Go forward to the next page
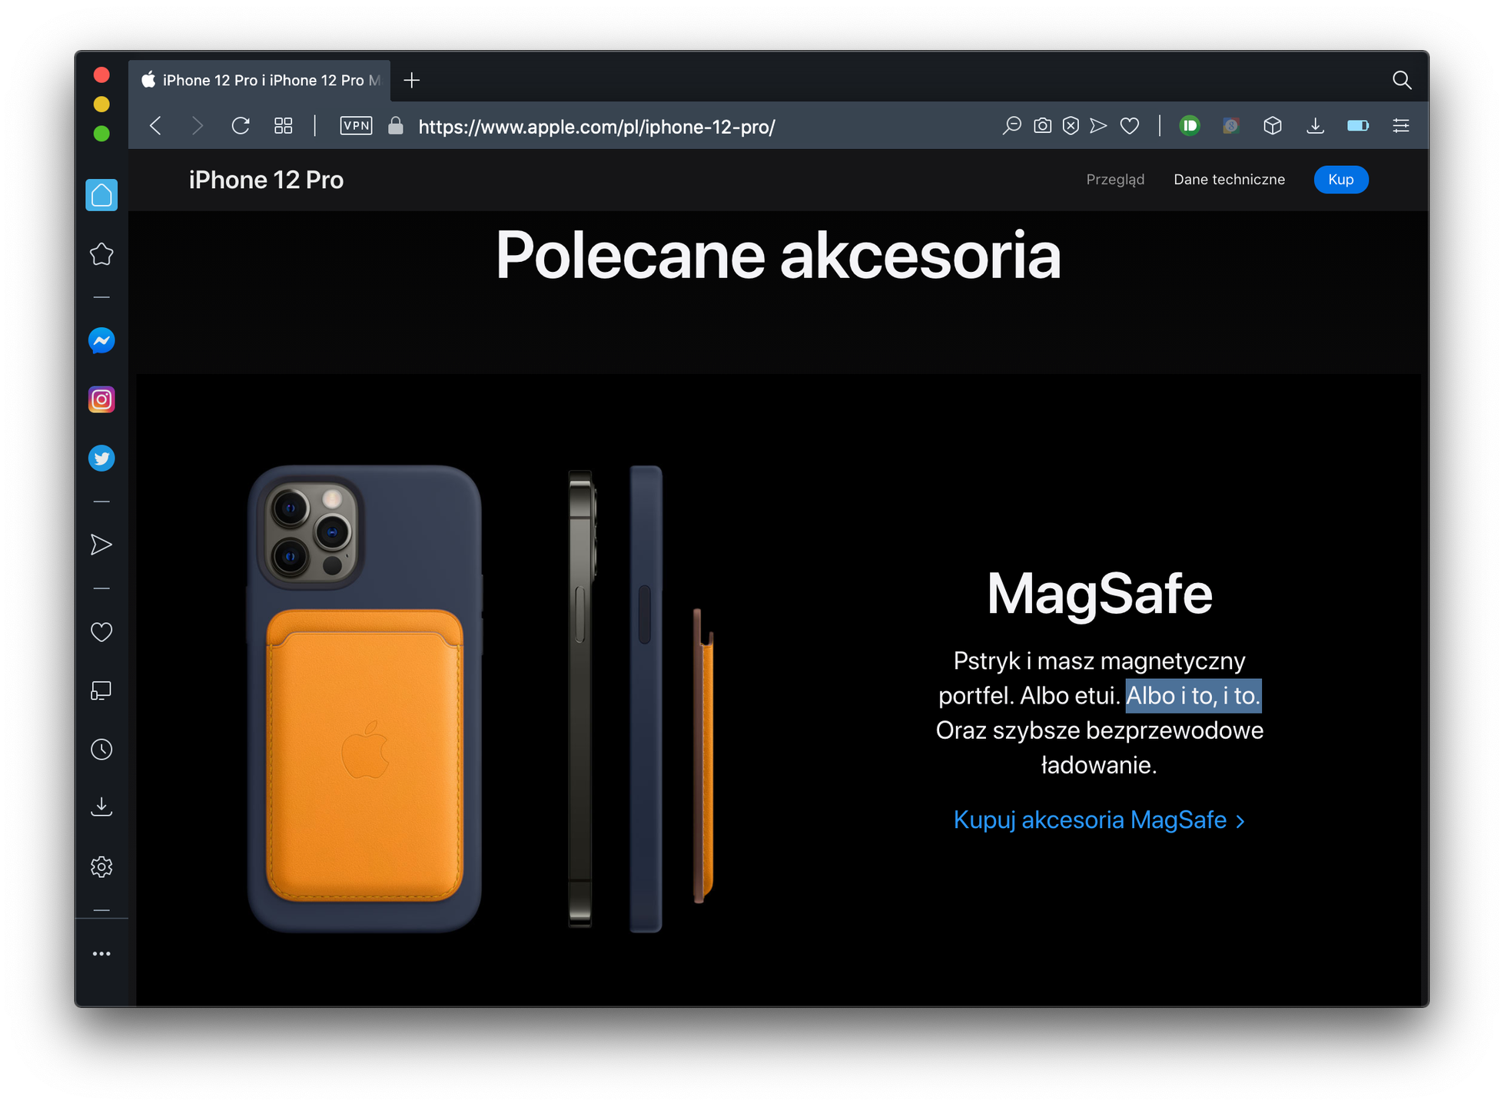Image resolution: width=1504 pixels, height=1106 pixels. click(198, 126)
